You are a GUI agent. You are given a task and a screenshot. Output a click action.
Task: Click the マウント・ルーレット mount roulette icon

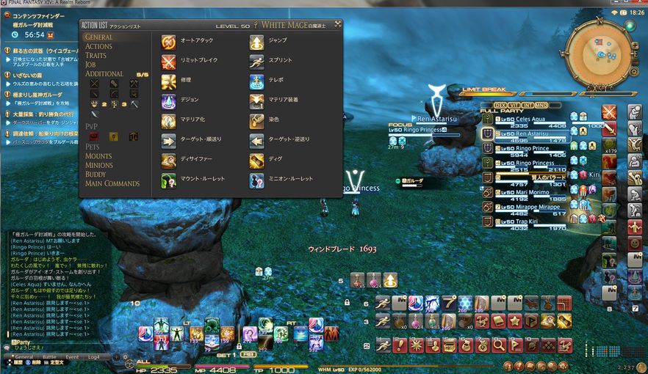click(169, 180)
